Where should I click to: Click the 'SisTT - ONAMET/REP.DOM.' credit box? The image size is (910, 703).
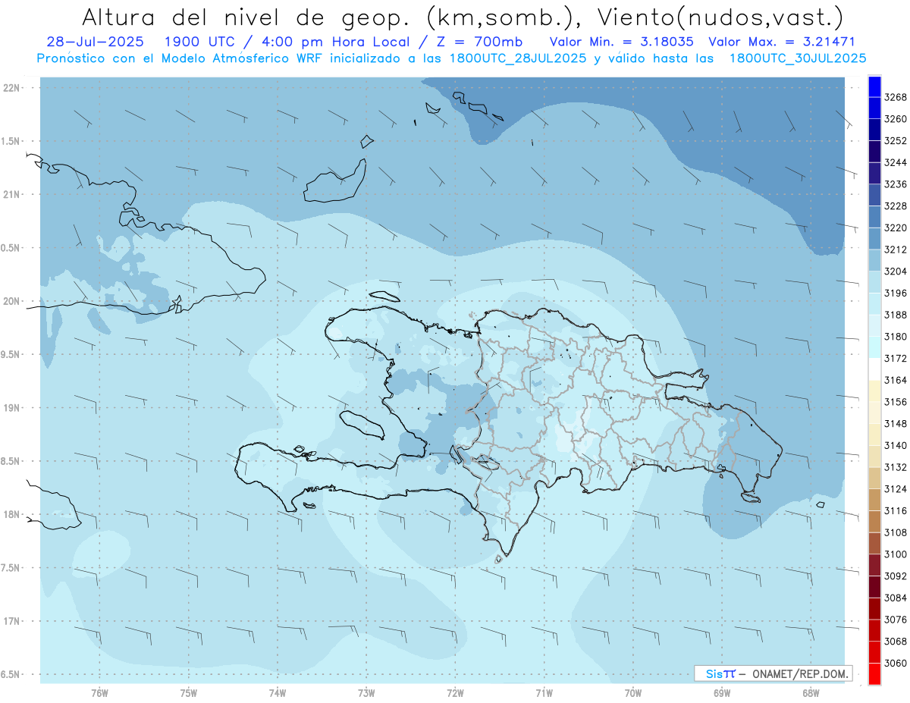tap(773, 673)
